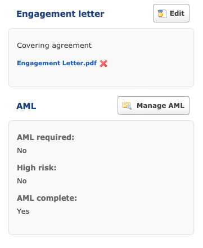Click the folder-magnifier icon on Manage AML
This screenshot has height=248, width=203.
tap(127, 106)
